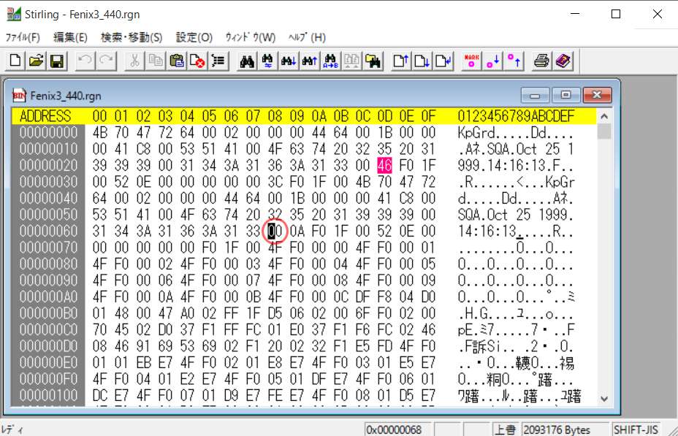Select byte DC in row 00000100
678x436 pixels.
pyautogui.click(x=99, y=395)
